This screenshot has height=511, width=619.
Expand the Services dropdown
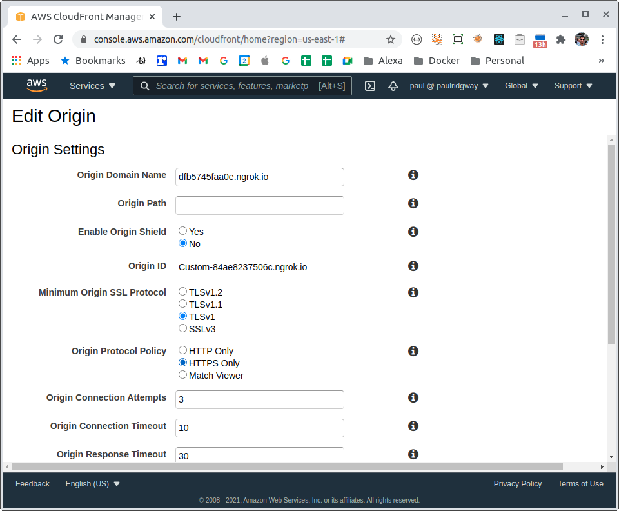pyautogui.click(x=92, y=86)
